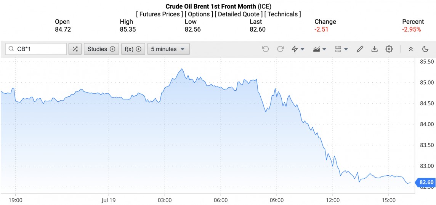The height and width of the screenshot is (205, 436).
Task: Collapse the toolbar with double chevron
Action: coord(411,49)
